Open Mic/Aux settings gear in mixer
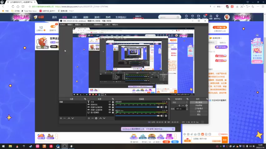The width and height of the screenshot is (266, 149). pos(166,116)
